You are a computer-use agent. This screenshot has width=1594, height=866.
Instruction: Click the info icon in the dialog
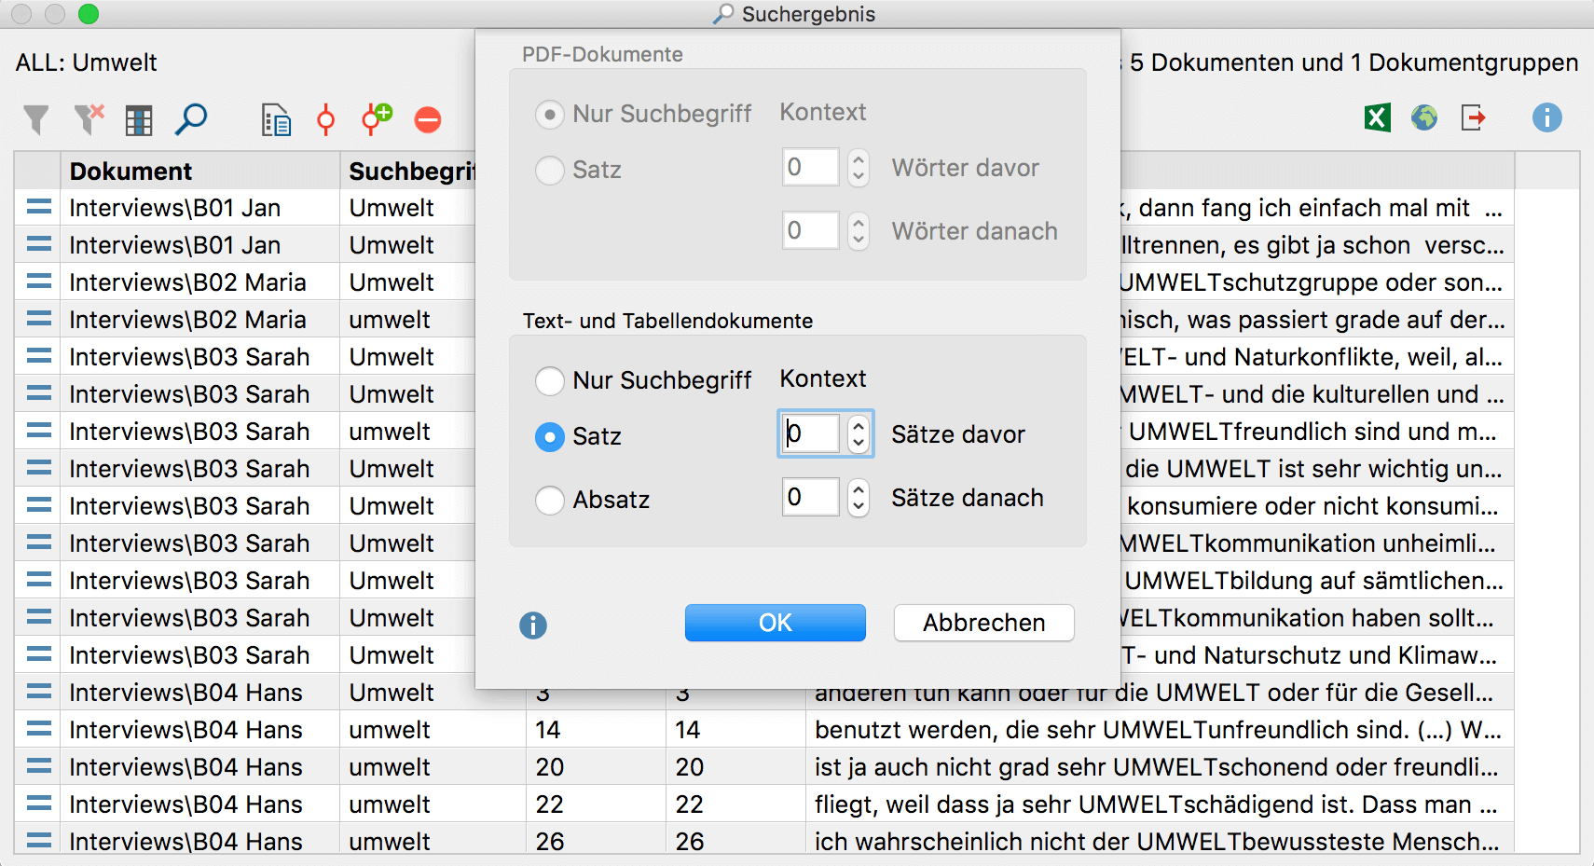[x=533, y=625]
